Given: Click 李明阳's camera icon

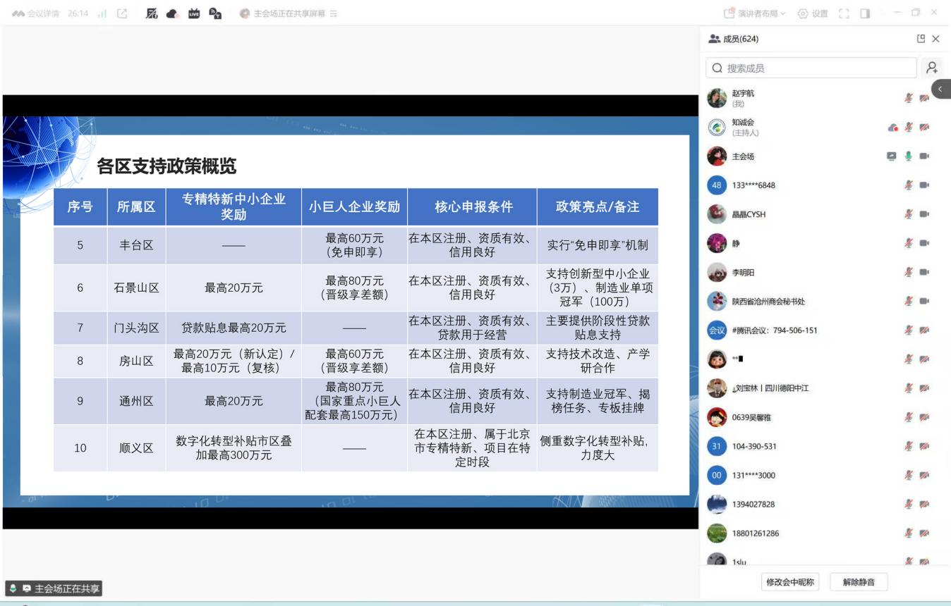Looking at the screenshot, I should [x=924, y=272].
